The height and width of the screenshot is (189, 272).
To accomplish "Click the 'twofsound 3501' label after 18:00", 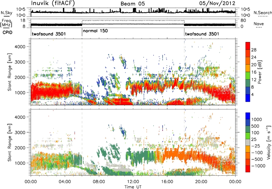I will click(202, 34).
